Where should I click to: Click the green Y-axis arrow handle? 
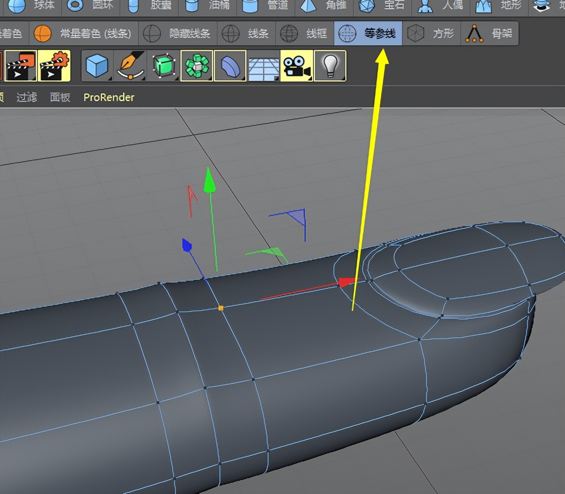[209, 182]
